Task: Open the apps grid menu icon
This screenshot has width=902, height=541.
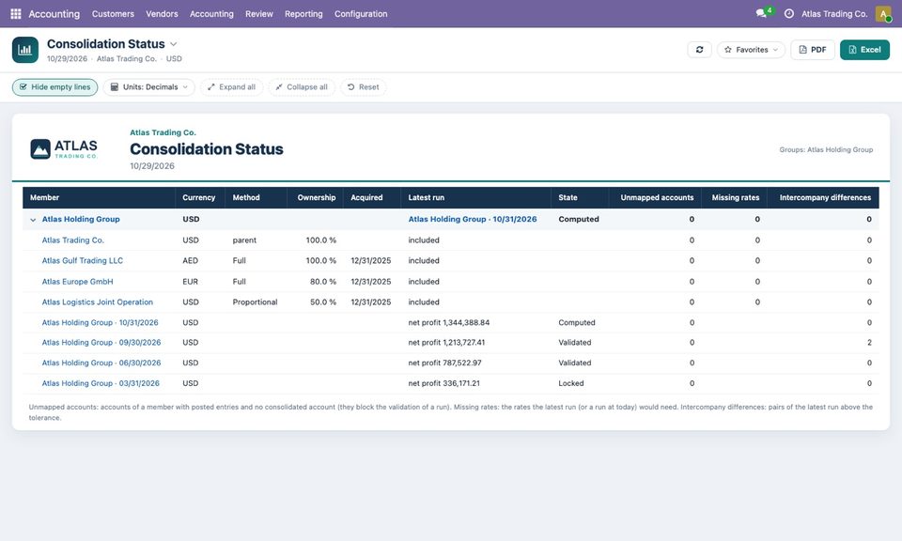Action: tap(16, 14)
